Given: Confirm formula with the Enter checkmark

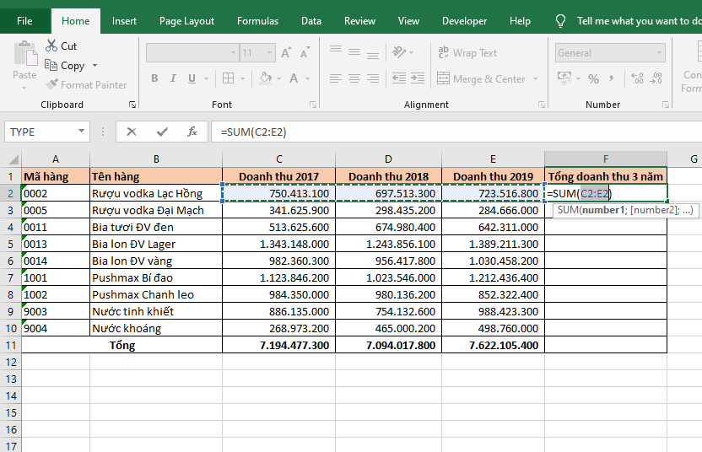Looking at the screenshot, I should (162, 132).
